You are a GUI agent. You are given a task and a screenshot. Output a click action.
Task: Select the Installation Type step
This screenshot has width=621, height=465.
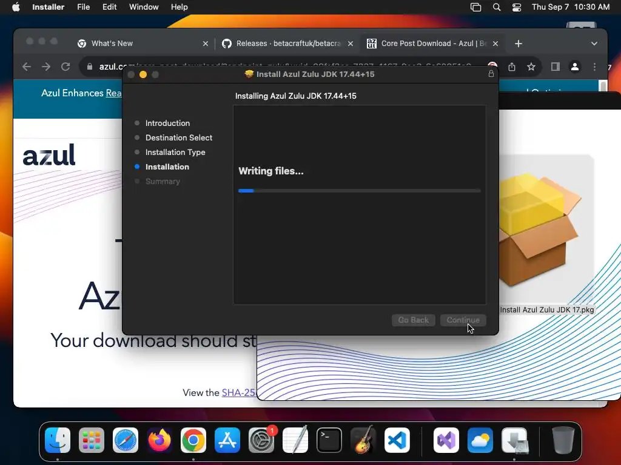175,152
